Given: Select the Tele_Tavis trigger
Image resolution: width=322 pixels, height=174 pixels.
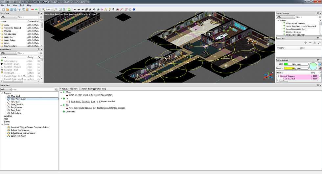Looking at the screenshot, I should [15, 102].
